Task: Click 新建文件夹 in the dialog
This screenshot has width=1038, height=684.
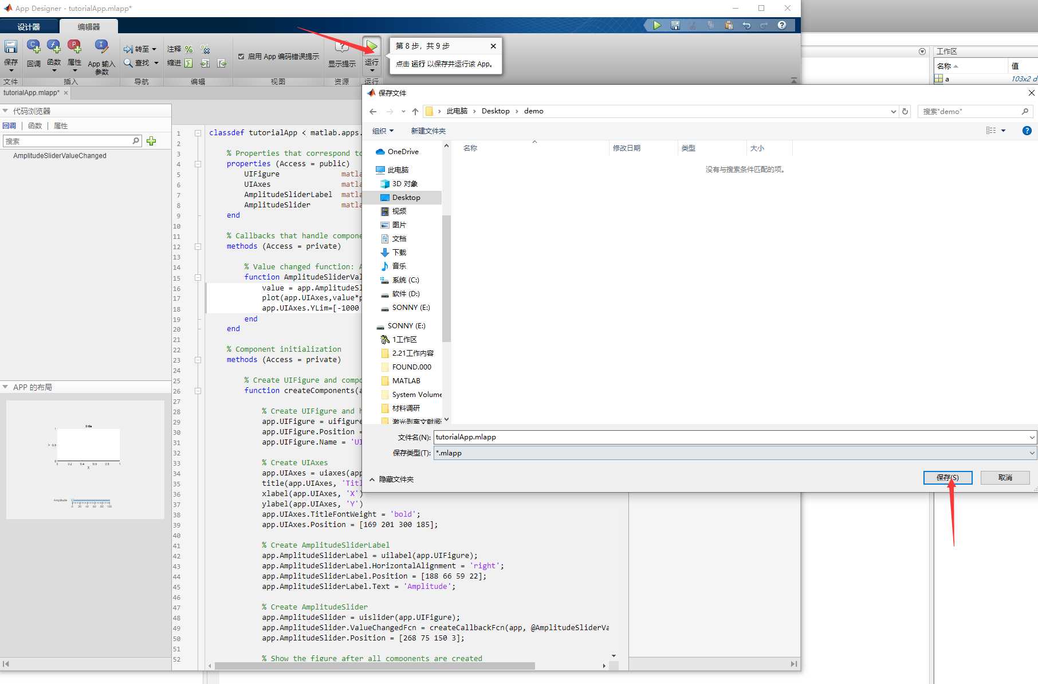Action: click(x=428, y=131)
